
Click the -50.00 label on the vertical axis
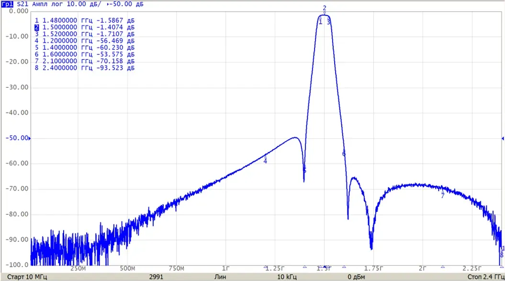coord(17,138)
